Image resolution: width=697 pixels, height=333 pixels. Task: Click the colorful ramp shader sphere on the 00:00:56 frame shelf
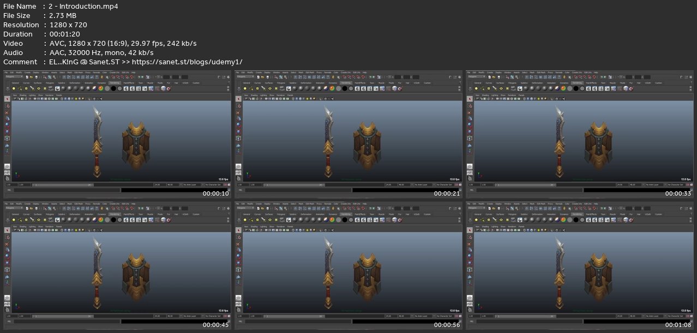tap(332, 220)
